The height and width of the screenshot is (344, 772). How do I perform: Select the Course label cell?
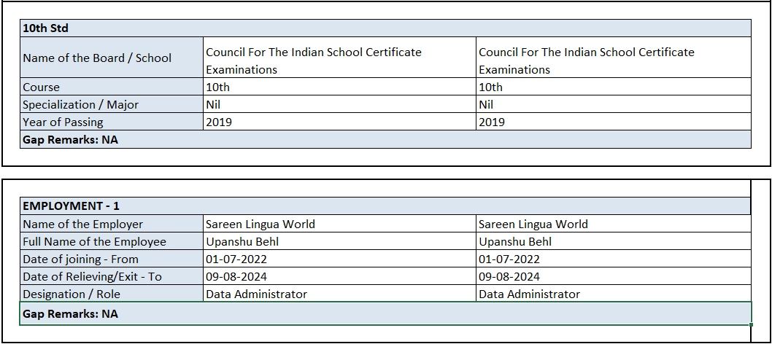[x=41, y=87]
